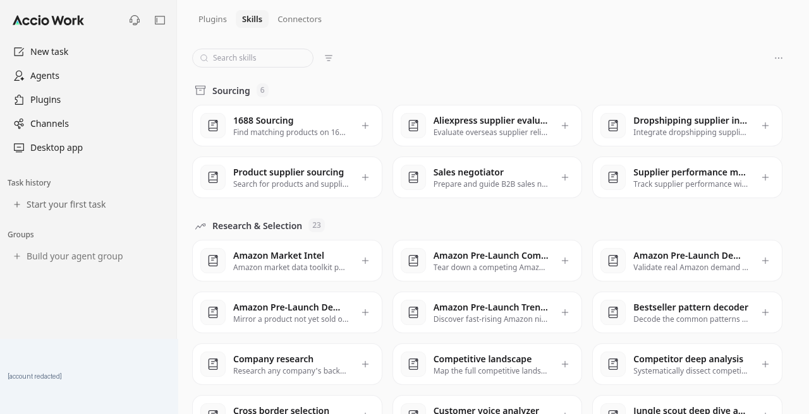Open Desktop app in the sidebar
809x414 pixels.
click(88, 148)
